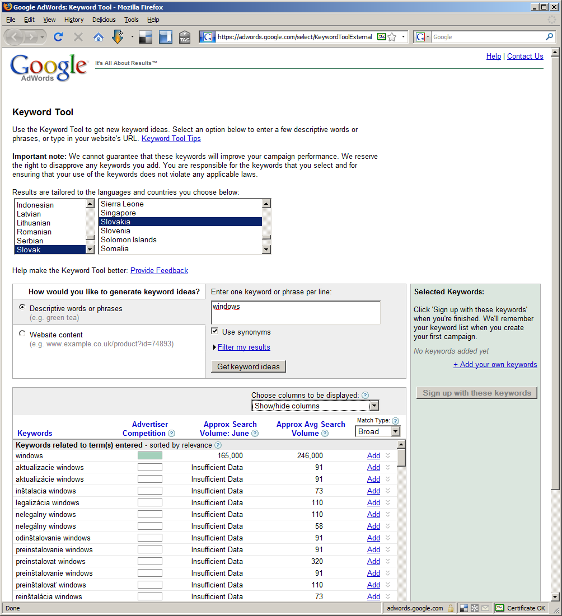This screenshot has height=616, width=562.
Task: Bookmark this page with the star icon
Action: (392, 37)
